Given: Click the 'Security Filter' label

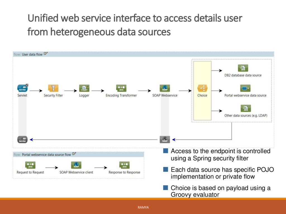Looking at the screenshot, I should pos(53,95).
